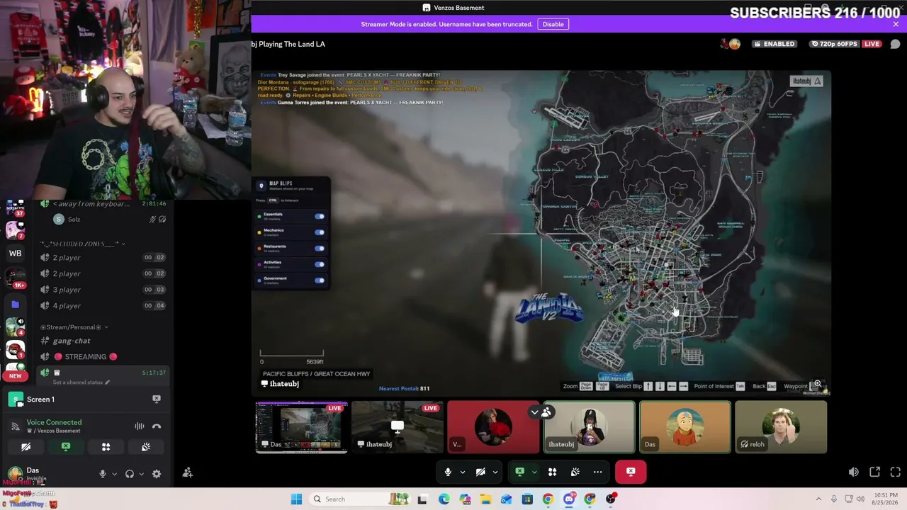Open Discord from the taskbar
This screenshot has width=907, height=510.
click(569, 499)
